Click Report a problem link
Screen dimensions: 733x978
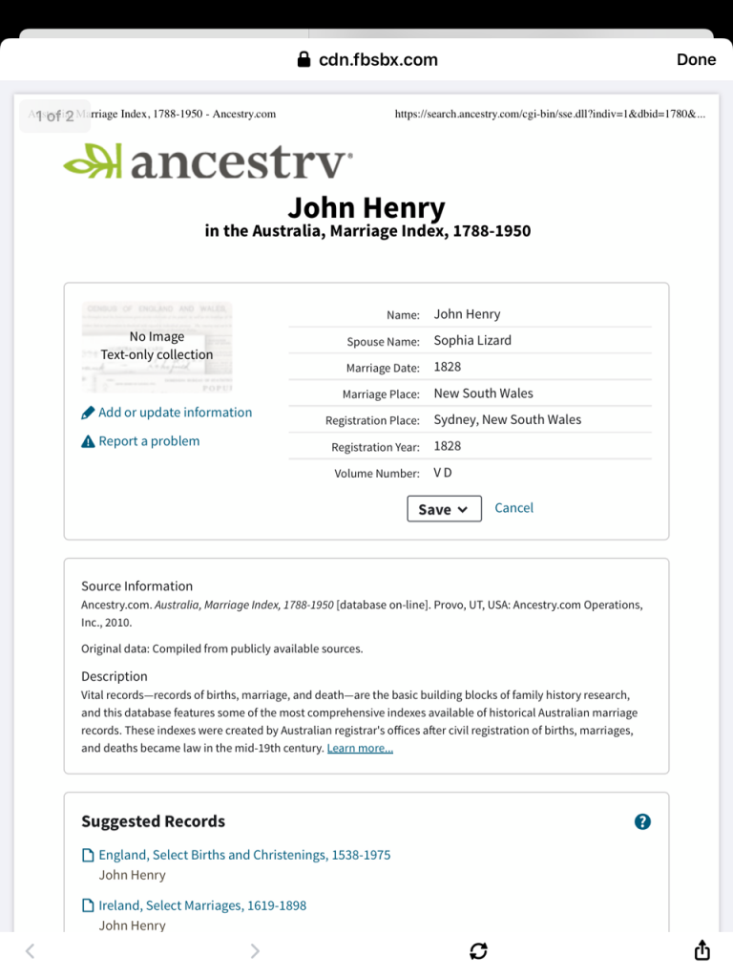tap(149, 441)
